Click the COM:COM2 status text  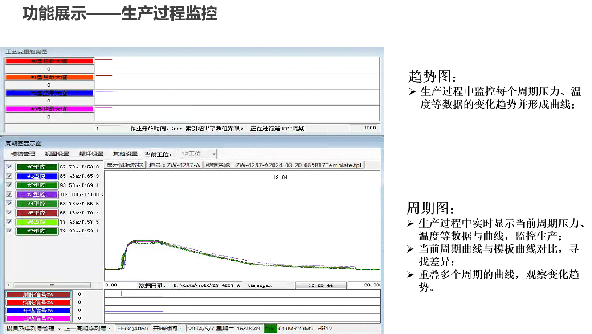click(x=296, y=329)
